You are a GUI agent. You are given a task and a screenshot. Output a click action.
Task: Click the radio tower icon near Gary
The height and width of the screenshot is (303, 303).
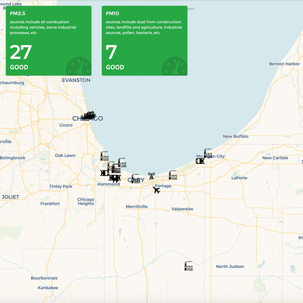pos(151,176)
